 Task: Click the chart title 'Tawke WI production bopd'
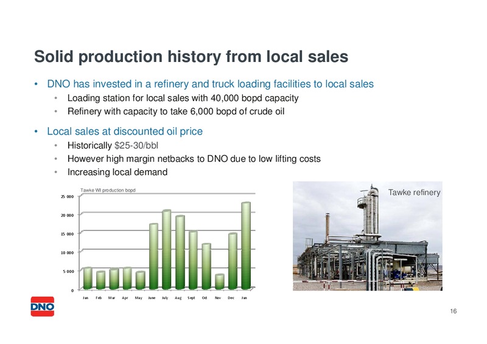[108, 190]
